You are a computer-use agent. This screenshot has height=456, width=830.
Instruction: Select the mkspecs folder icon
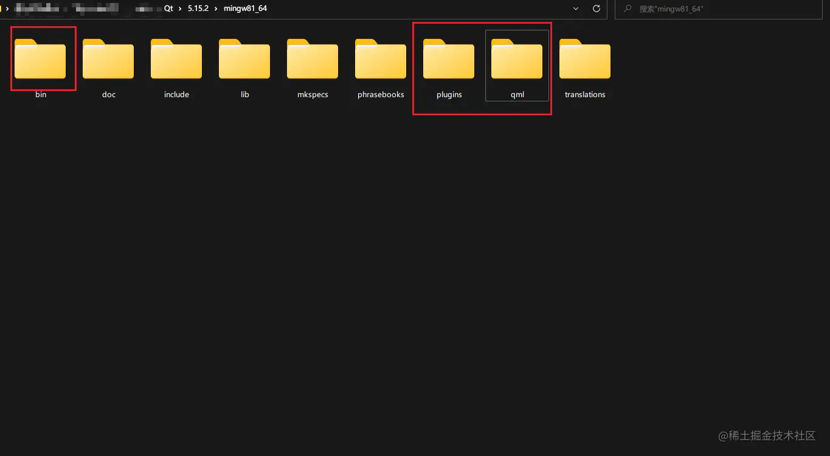[x=313, y=59]
